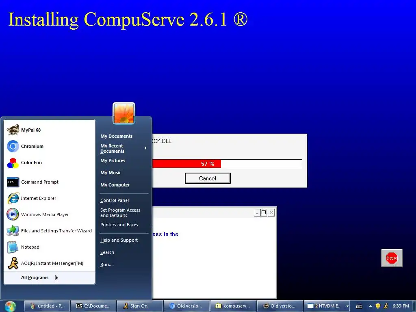Click the red Pause stop-sign button
The height and width of the screenshot is (312, 416).
pyautogui.click(x=392, y=258)
